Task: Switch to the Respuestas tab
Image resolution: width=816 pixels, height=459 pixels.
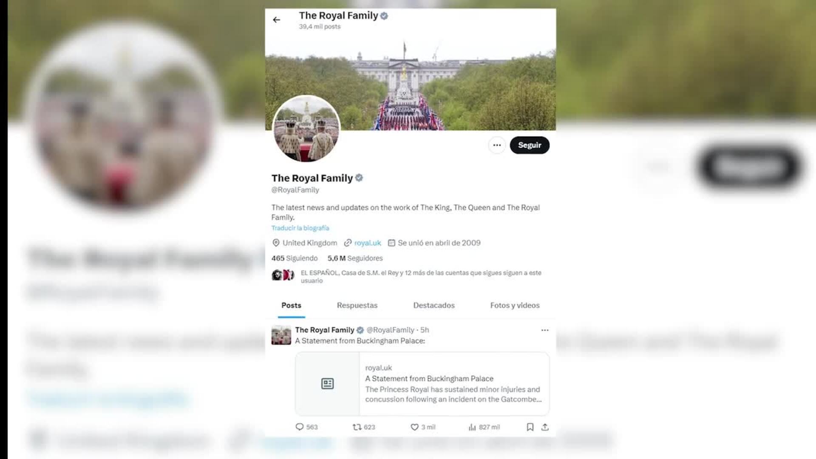Action: [x=357, y=305]
